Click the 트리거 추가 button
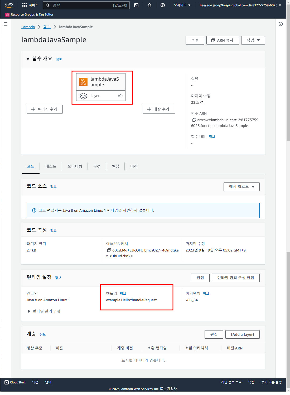 click(45, 109)
